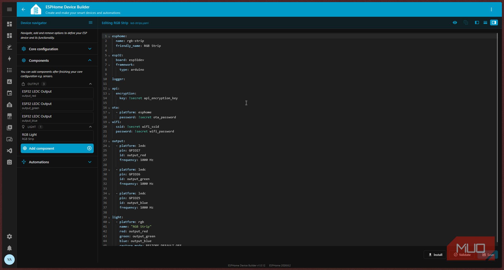Collapse the OUTPUT component group
Screen dimensions: 504x270
(91, 84)
